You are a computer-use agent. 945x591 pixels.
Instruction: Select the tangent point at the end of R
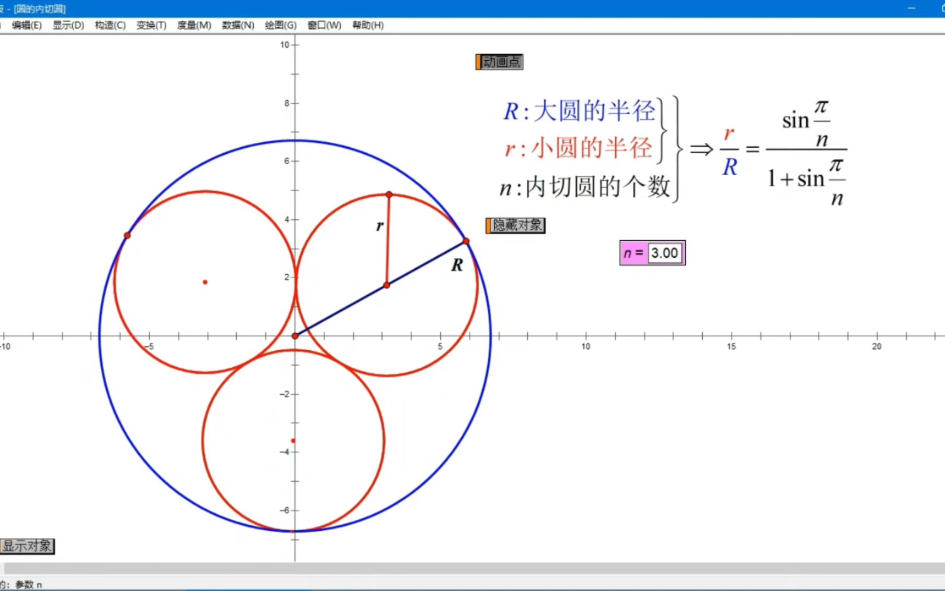coord(466,241)
